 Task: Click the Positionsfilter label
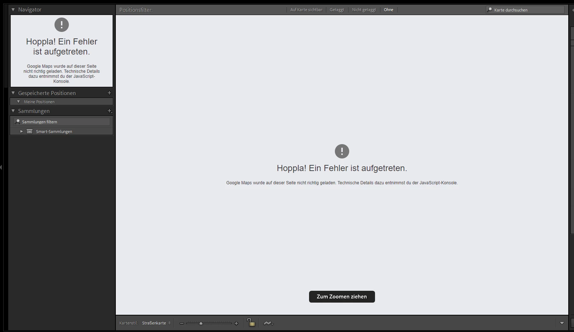(136, 10)
